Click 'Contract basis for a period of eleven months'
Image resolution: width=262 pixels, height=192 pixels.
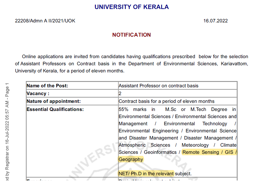coord(166,101)
